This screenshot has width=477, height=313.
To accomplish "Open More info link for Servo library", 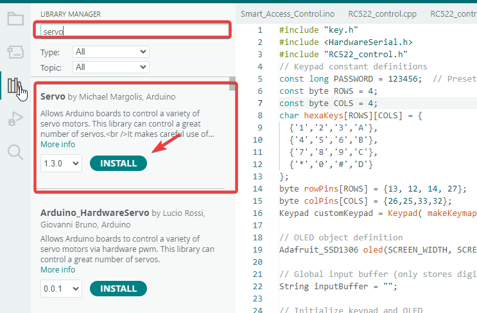I will pyautogui.click(x=58, y=145).
